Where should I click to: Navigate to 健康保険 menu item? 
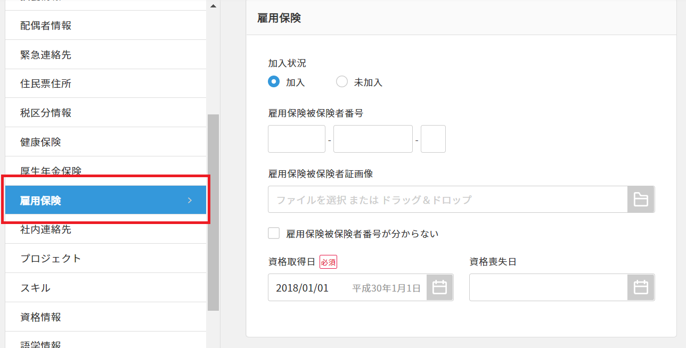tap(41, 142)
